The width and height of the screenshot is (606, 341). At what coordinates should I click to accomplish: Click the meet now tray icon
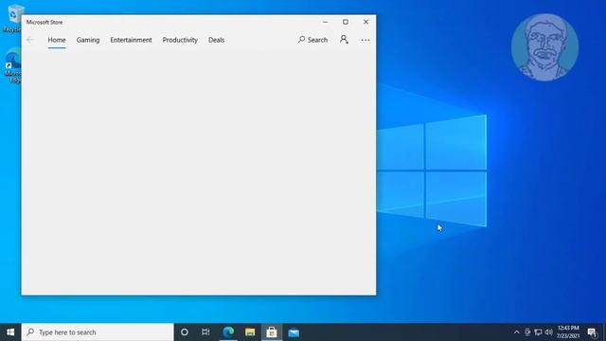(x=527, y=332)
